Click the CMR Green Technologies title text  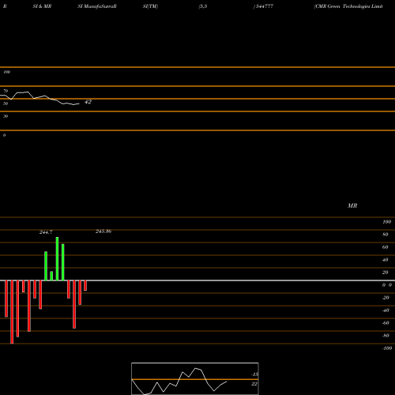point(348,6)
